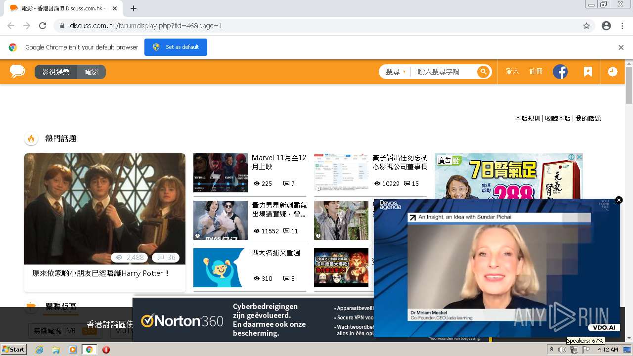Viewport: 633px width, 356px height.
Task: Click the search keyword input field
Action: (x=444, y=72)
